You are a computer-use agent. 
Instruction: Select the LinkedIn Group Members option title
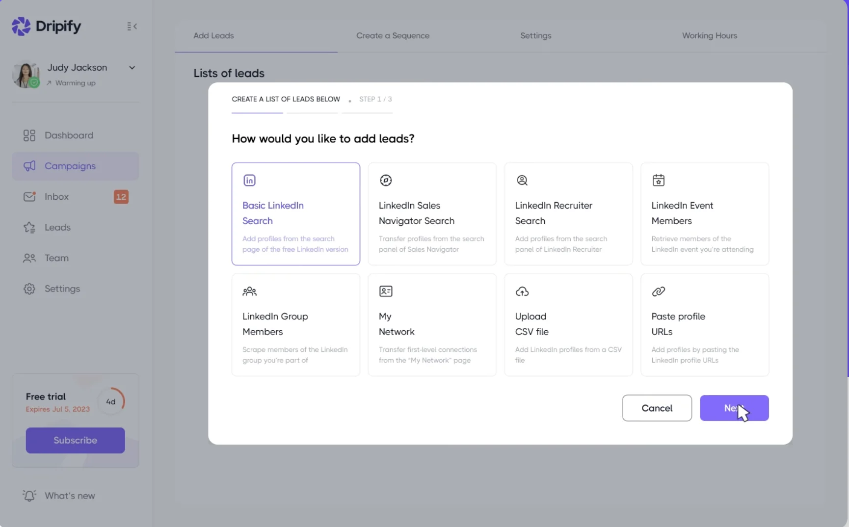click(x=275, y=324)
